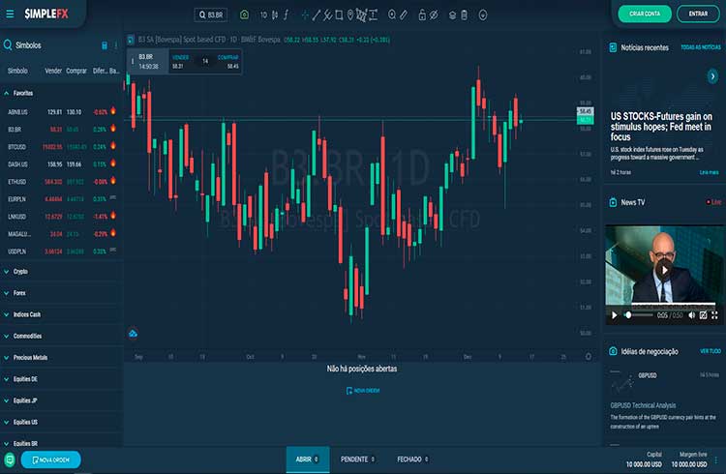Select the rectangle shape tool
The image size is (726, 474).
[339, 15]
